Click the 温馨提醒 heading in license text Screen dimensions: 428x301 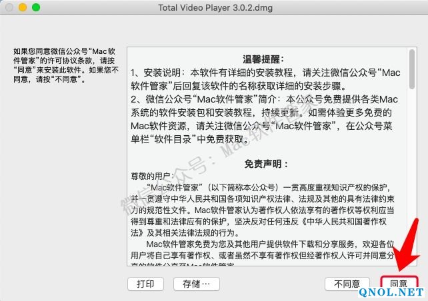pyautogui.click(x=264, y=59)
